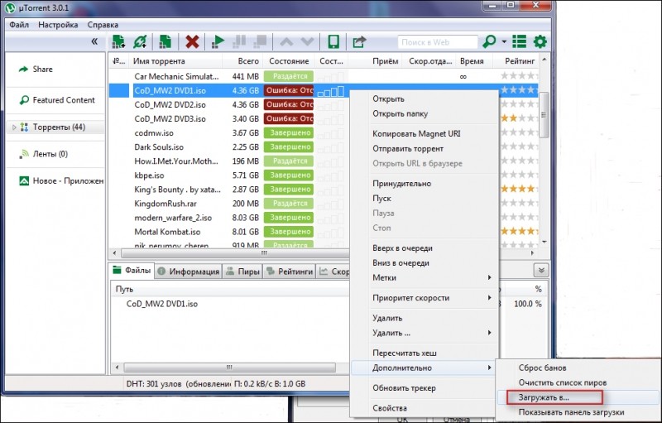Click the rating stars of CoD_MW2 DVD3.iso
Screen dimensions: 662x423
(519, 118)
